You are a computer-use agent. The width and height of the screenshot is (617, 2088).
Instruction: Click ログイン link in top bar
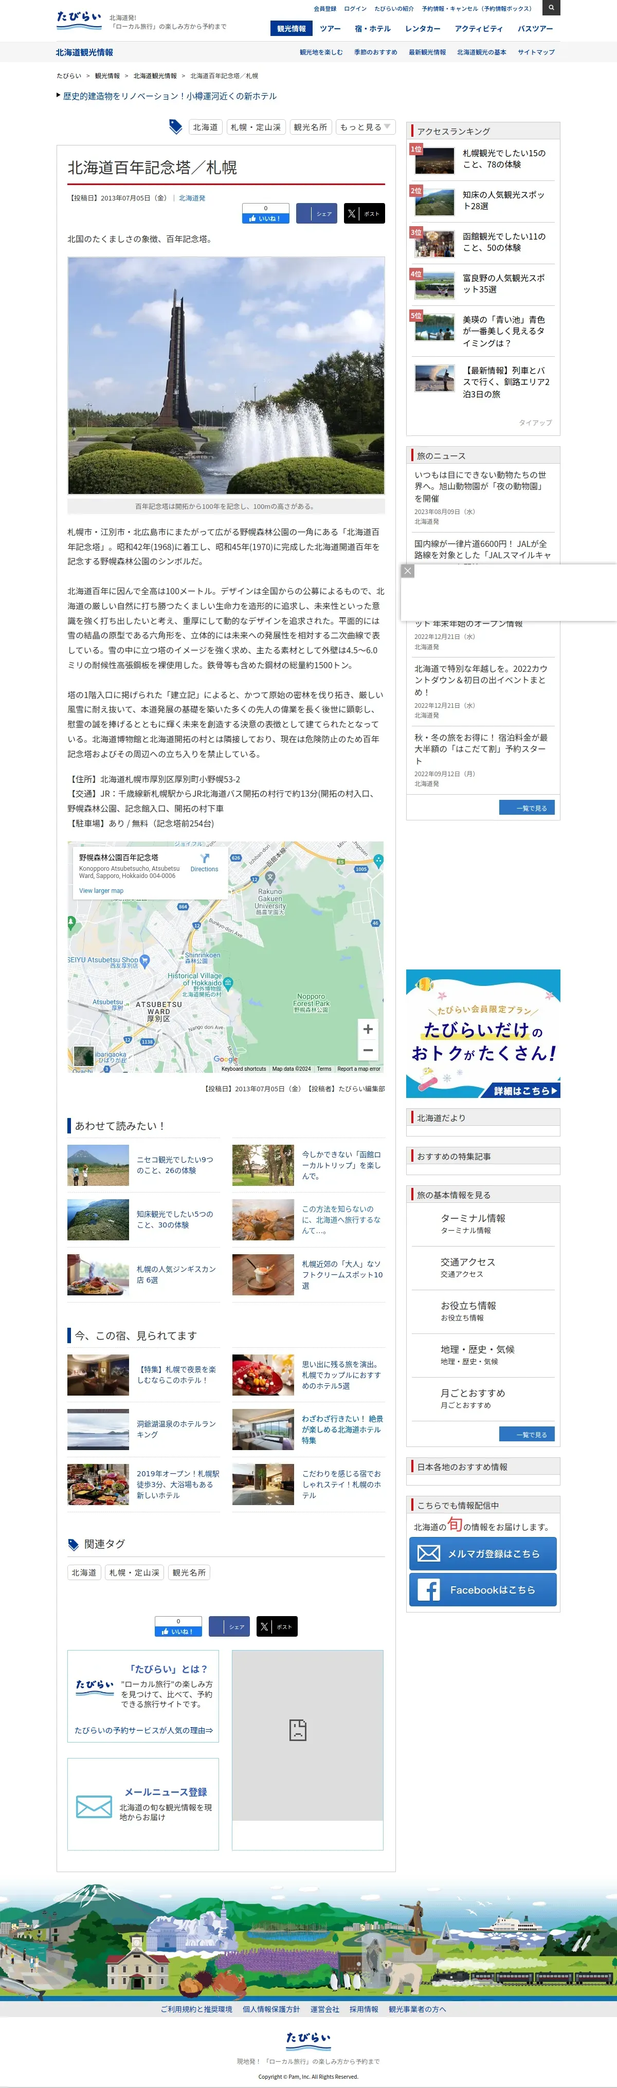355,8
